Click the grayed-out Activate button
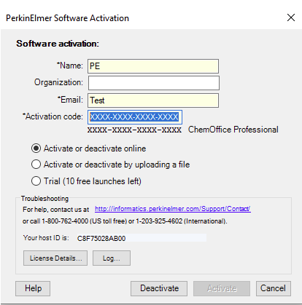 pos(222,288)
